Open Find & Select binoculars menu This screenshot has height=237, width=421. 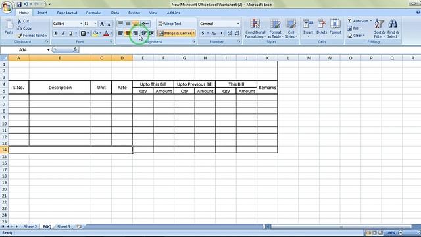(393, 28)
